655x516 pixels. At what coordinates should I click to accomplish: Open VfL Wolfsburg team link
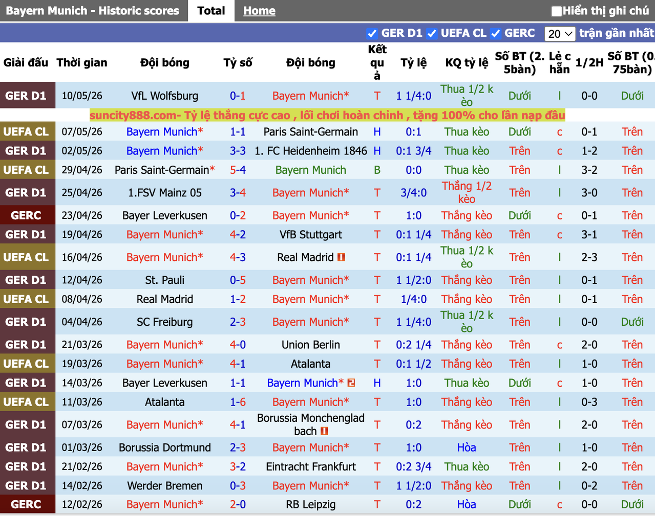pos(164,96)
